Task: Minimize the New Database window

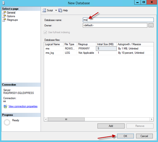Action: pyautogui.click(x=138, y=2)
